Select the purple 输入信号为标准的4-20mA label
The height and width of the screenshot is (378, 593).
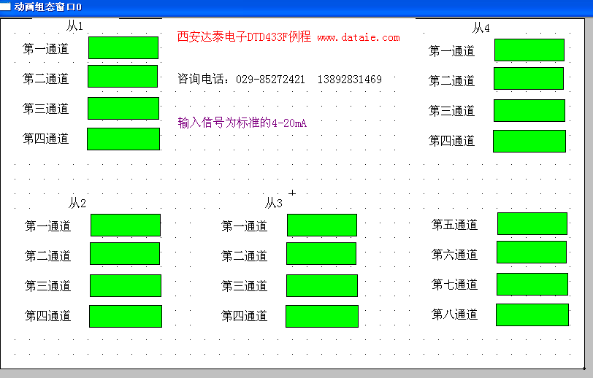(x=242, y=123)
